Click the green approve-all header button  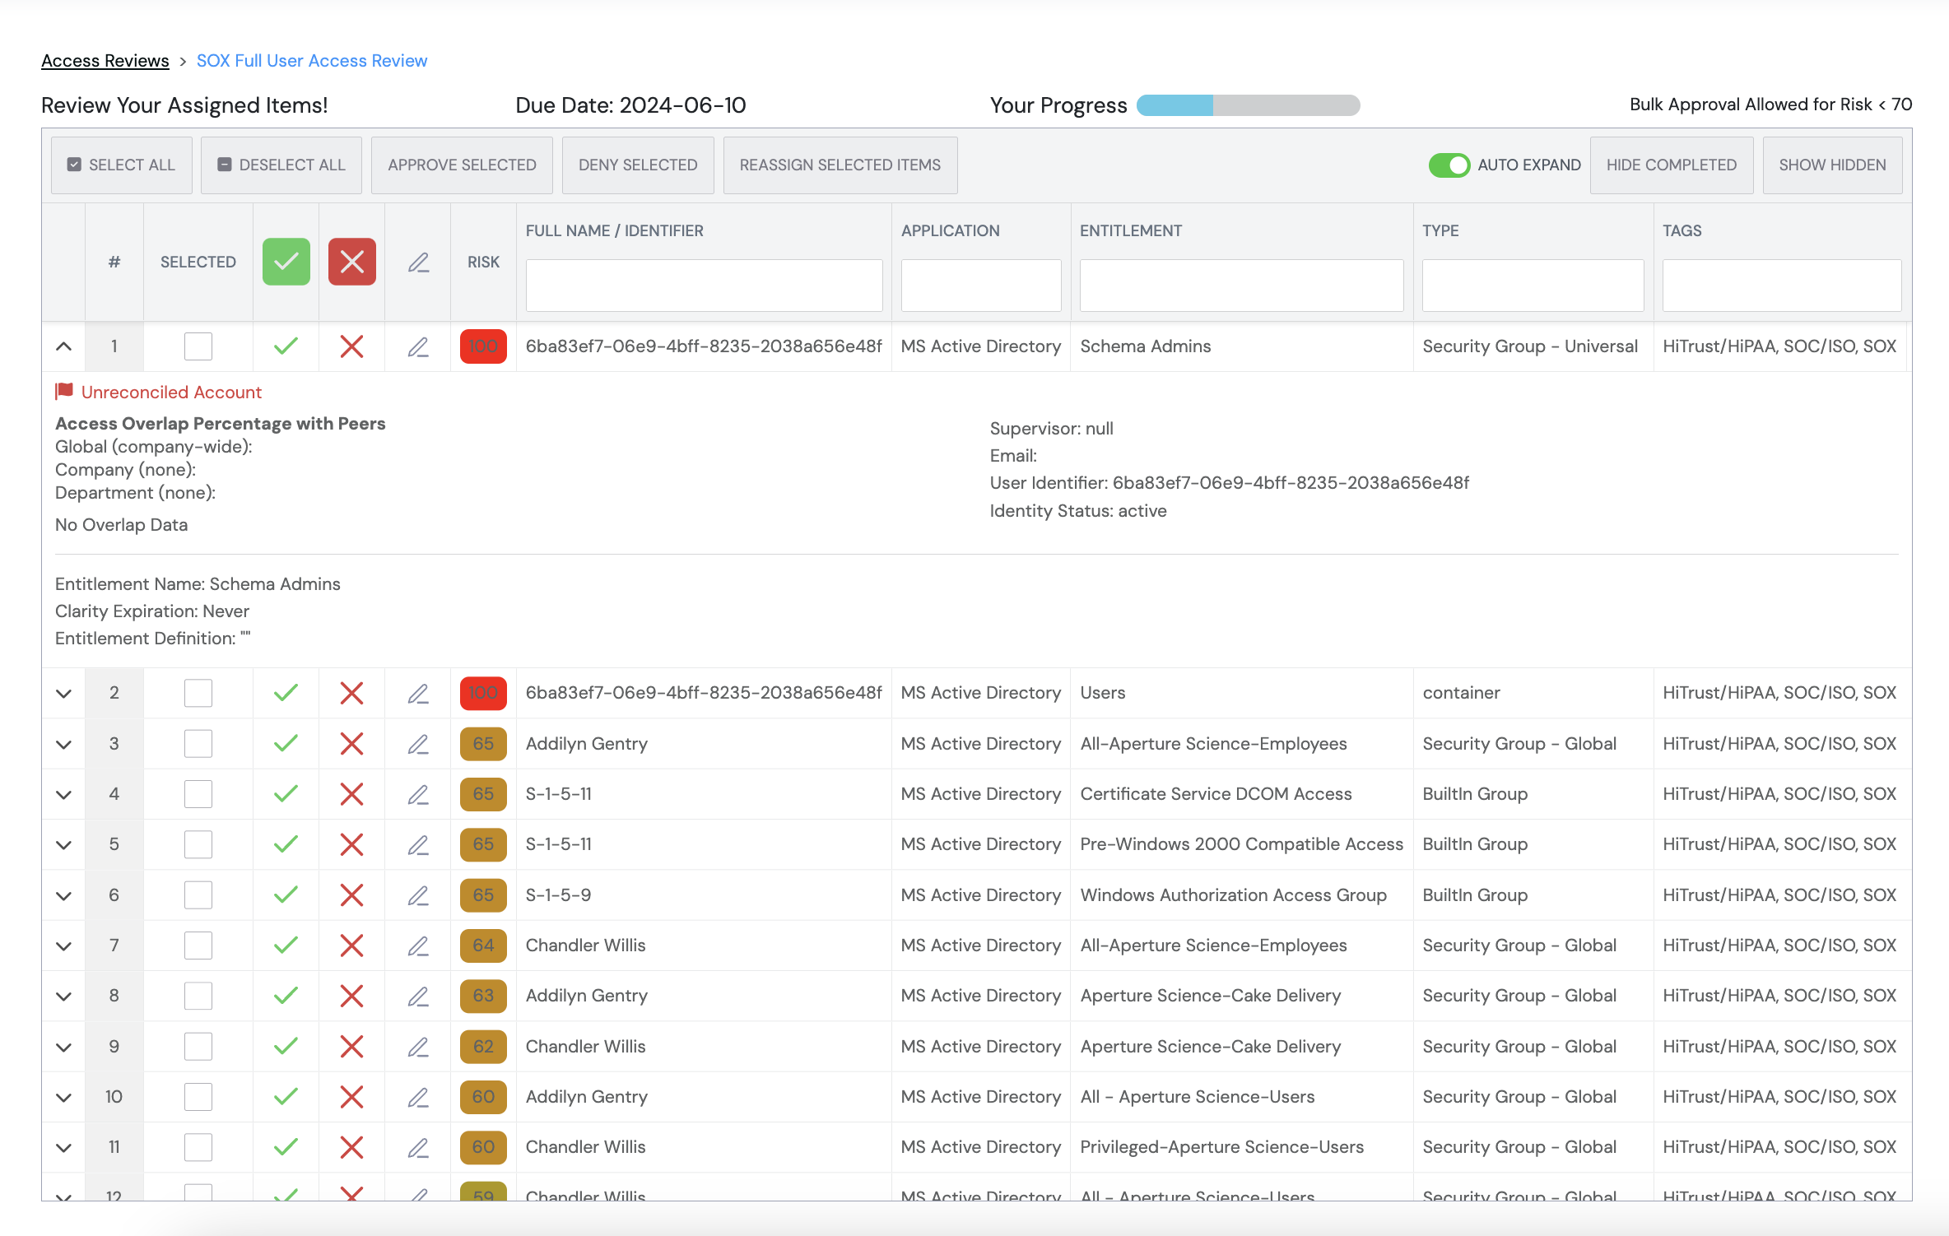coord(286,262)
